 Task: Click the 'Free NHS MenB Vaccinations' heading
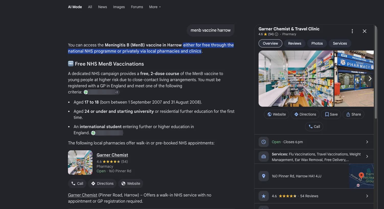[x=109, y=64]
